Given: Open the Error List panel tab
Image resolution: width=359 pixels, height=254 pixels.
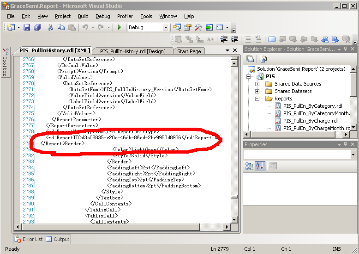Looking at the screenshot, I should pyautogui.click(x=29, y=239).
